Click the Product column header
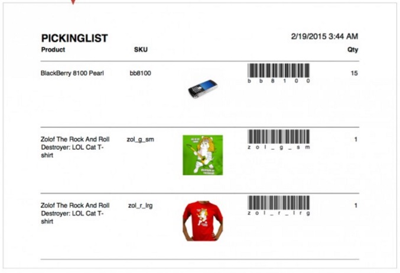The width and height of the screenshot is (400, 273). (x=53, y=50)
